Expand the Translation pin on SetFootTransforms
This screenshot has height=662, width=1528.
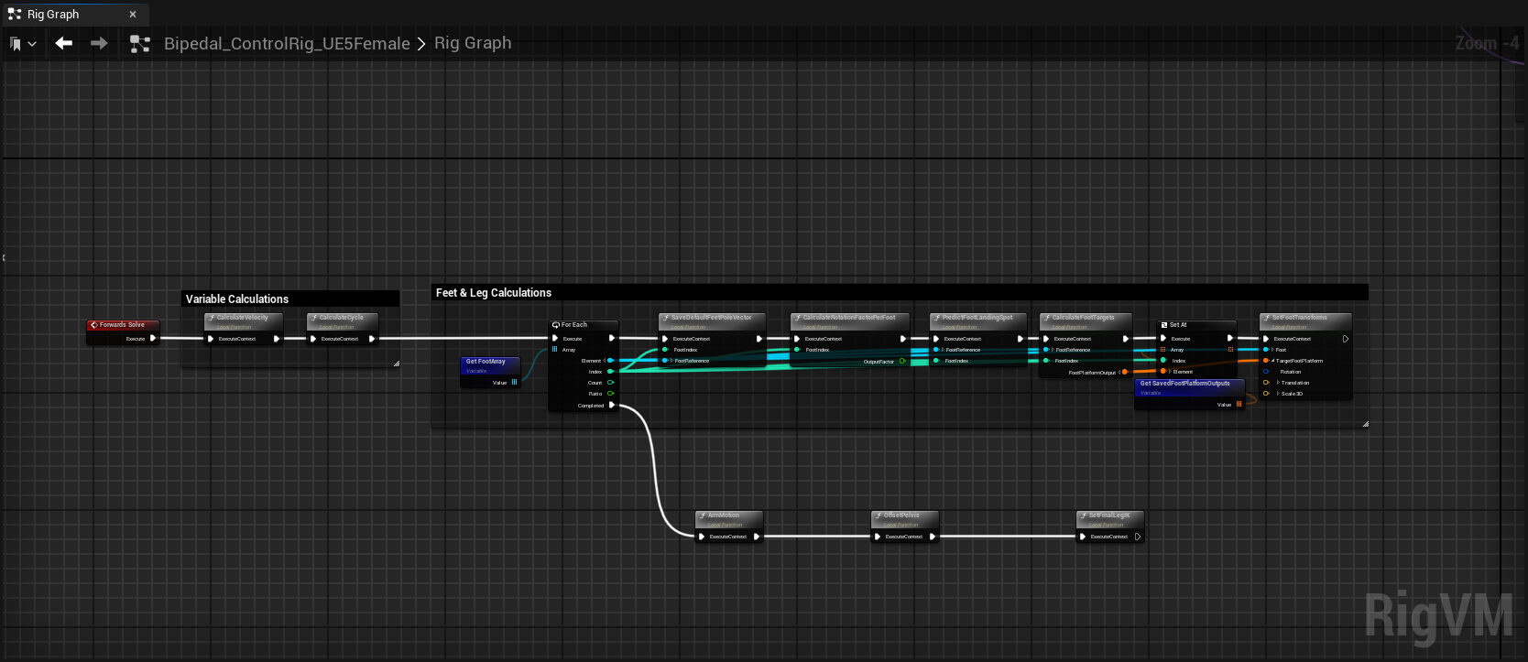pyautogui.click(x=1278, y=383)
